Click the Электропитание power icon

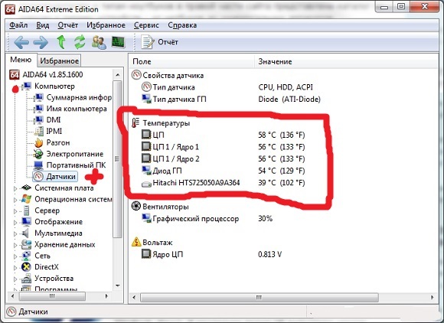coord(38,154)
